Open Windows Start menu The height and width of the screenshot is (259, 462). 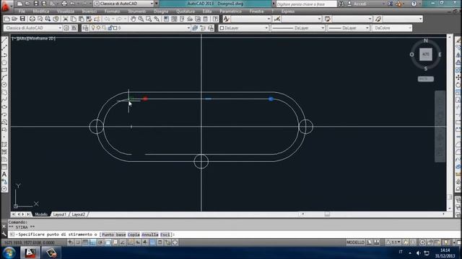tap(9, 253)
